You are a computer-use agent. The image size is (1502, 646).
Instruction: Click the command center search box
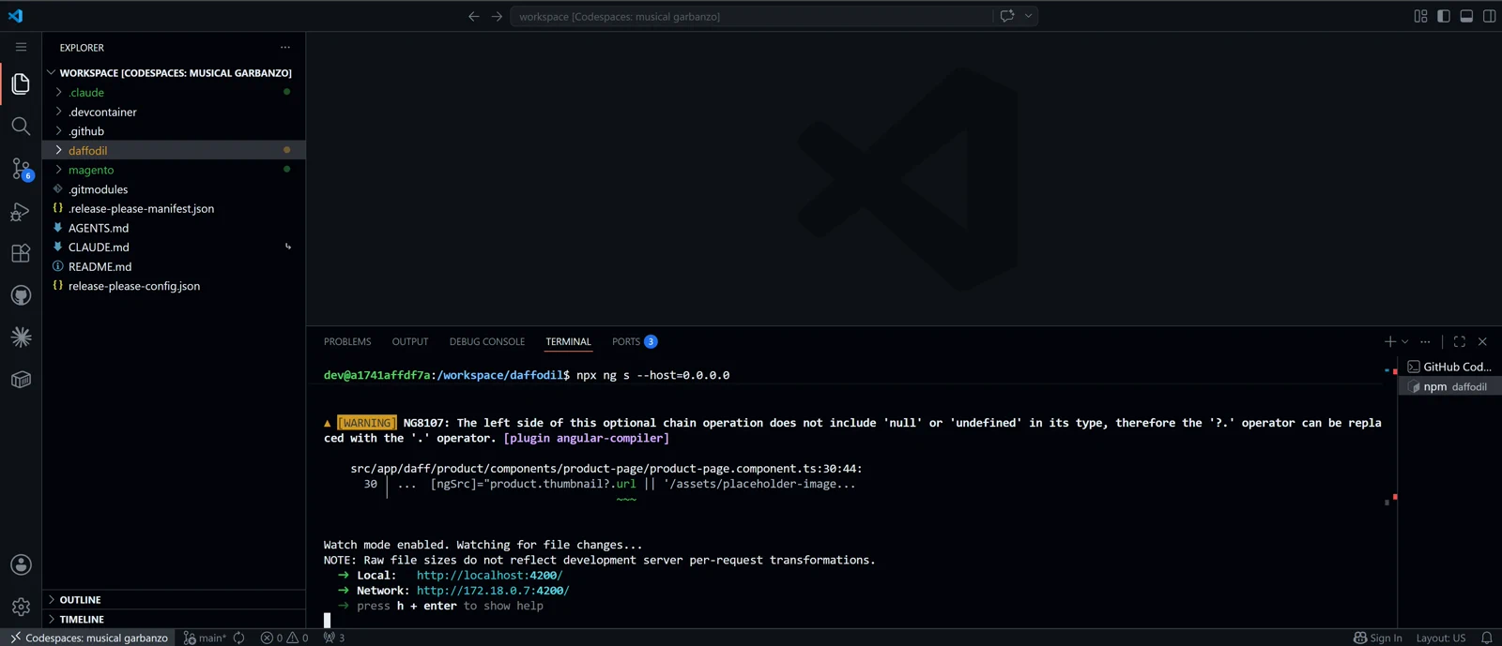click(x=750, y=16)
